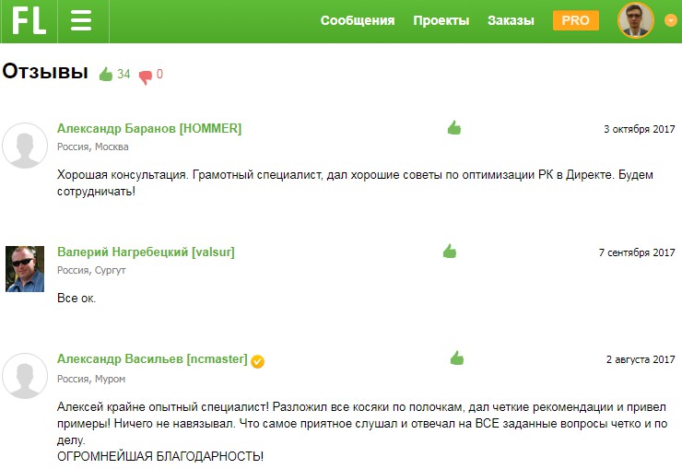Click the Отзывы page heading
The height and width of the screenshot is (469, 682).
(x=45, y=71)
